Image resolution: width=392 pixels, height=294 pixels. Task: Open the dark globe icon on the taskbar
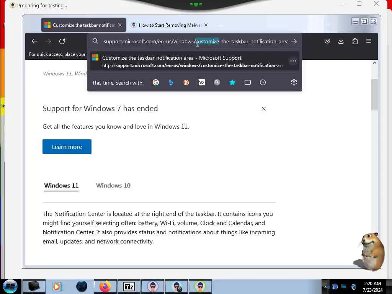[x=82, y=286]
